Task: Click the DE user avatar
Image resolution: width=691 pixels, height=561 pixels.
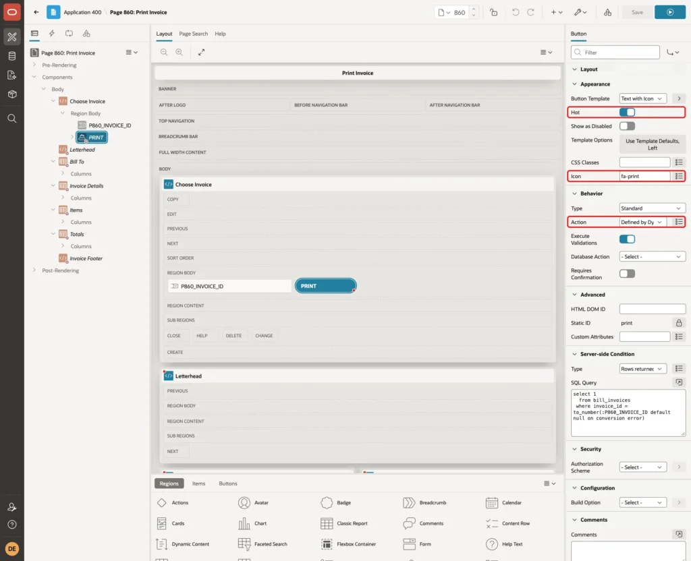Action: click(x=12, y=549)
